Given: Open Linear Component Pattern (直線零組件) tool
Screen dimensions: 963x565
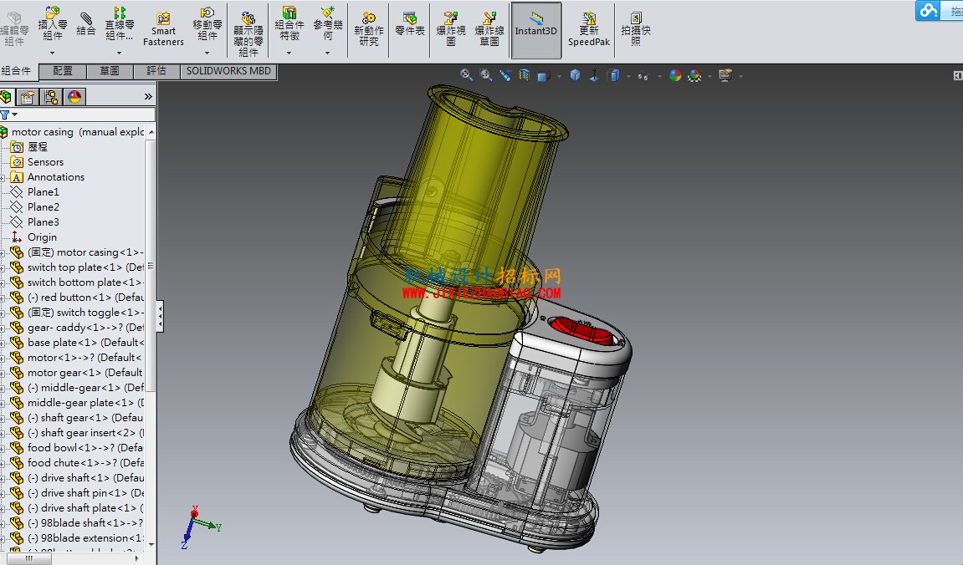Looking at the screenshot, I should 119,23.
